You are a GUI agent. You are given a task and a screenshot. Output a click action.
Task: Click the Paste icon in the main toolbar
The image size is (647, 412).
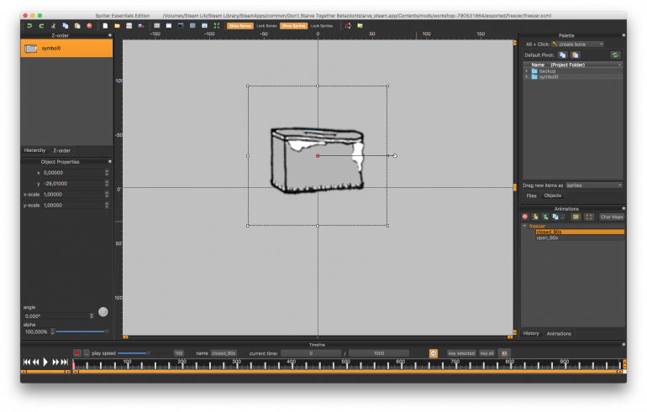click(77, 25)
